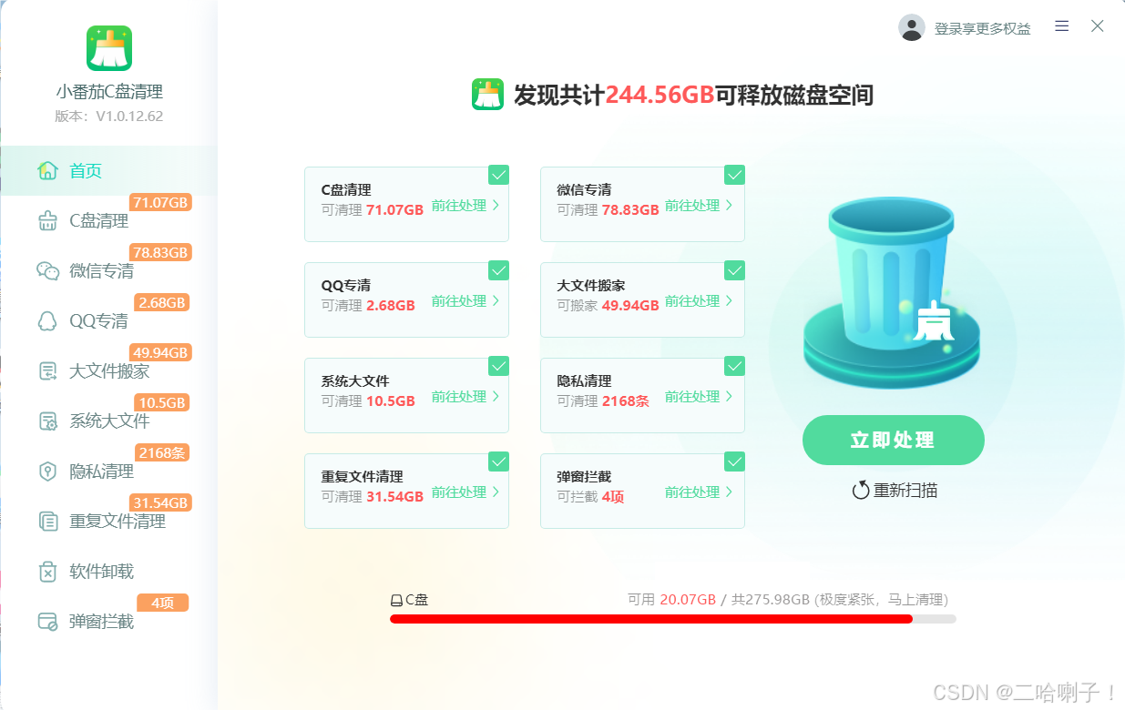Switch to the C盘清理 sidebar section

point(96,220)
